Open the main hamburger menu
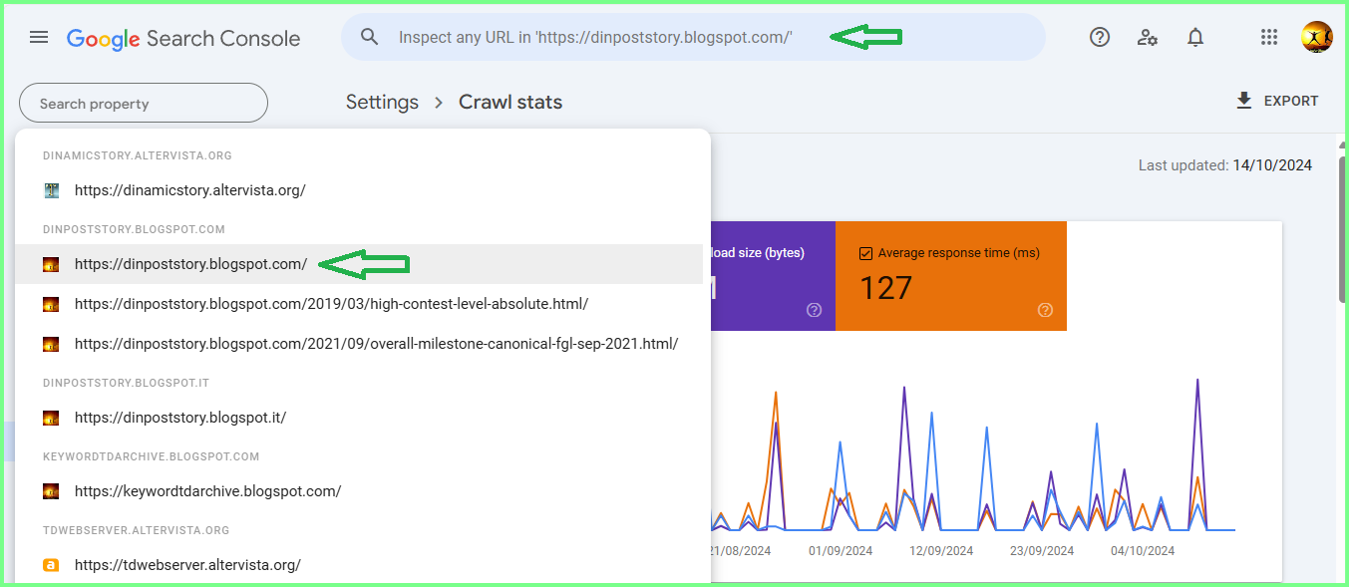 pos(39,37)
